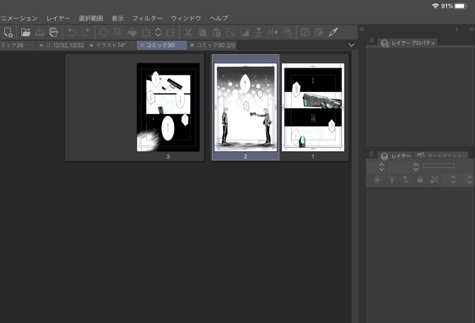This screenshot has height=323, width=475.
Task: Click the eyedropper icon in the command bar
Action: point(333,32)
